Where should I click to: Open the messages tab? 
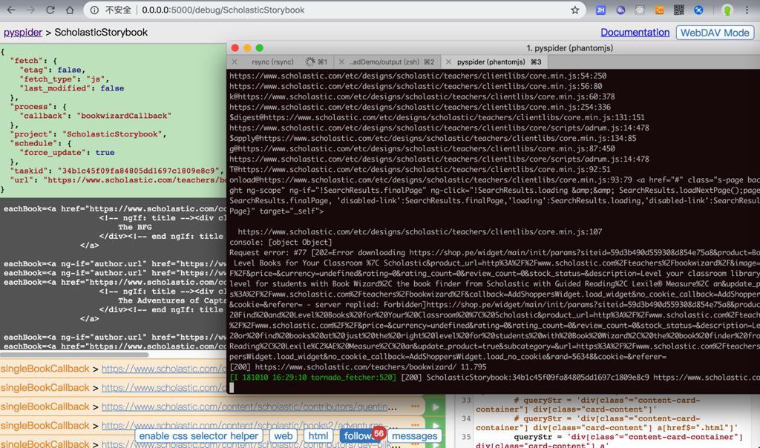coord(414,436)
